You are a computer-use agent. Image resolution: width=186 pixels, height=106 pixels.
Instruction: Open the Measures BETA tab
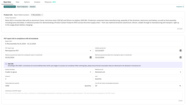(50, 2)
